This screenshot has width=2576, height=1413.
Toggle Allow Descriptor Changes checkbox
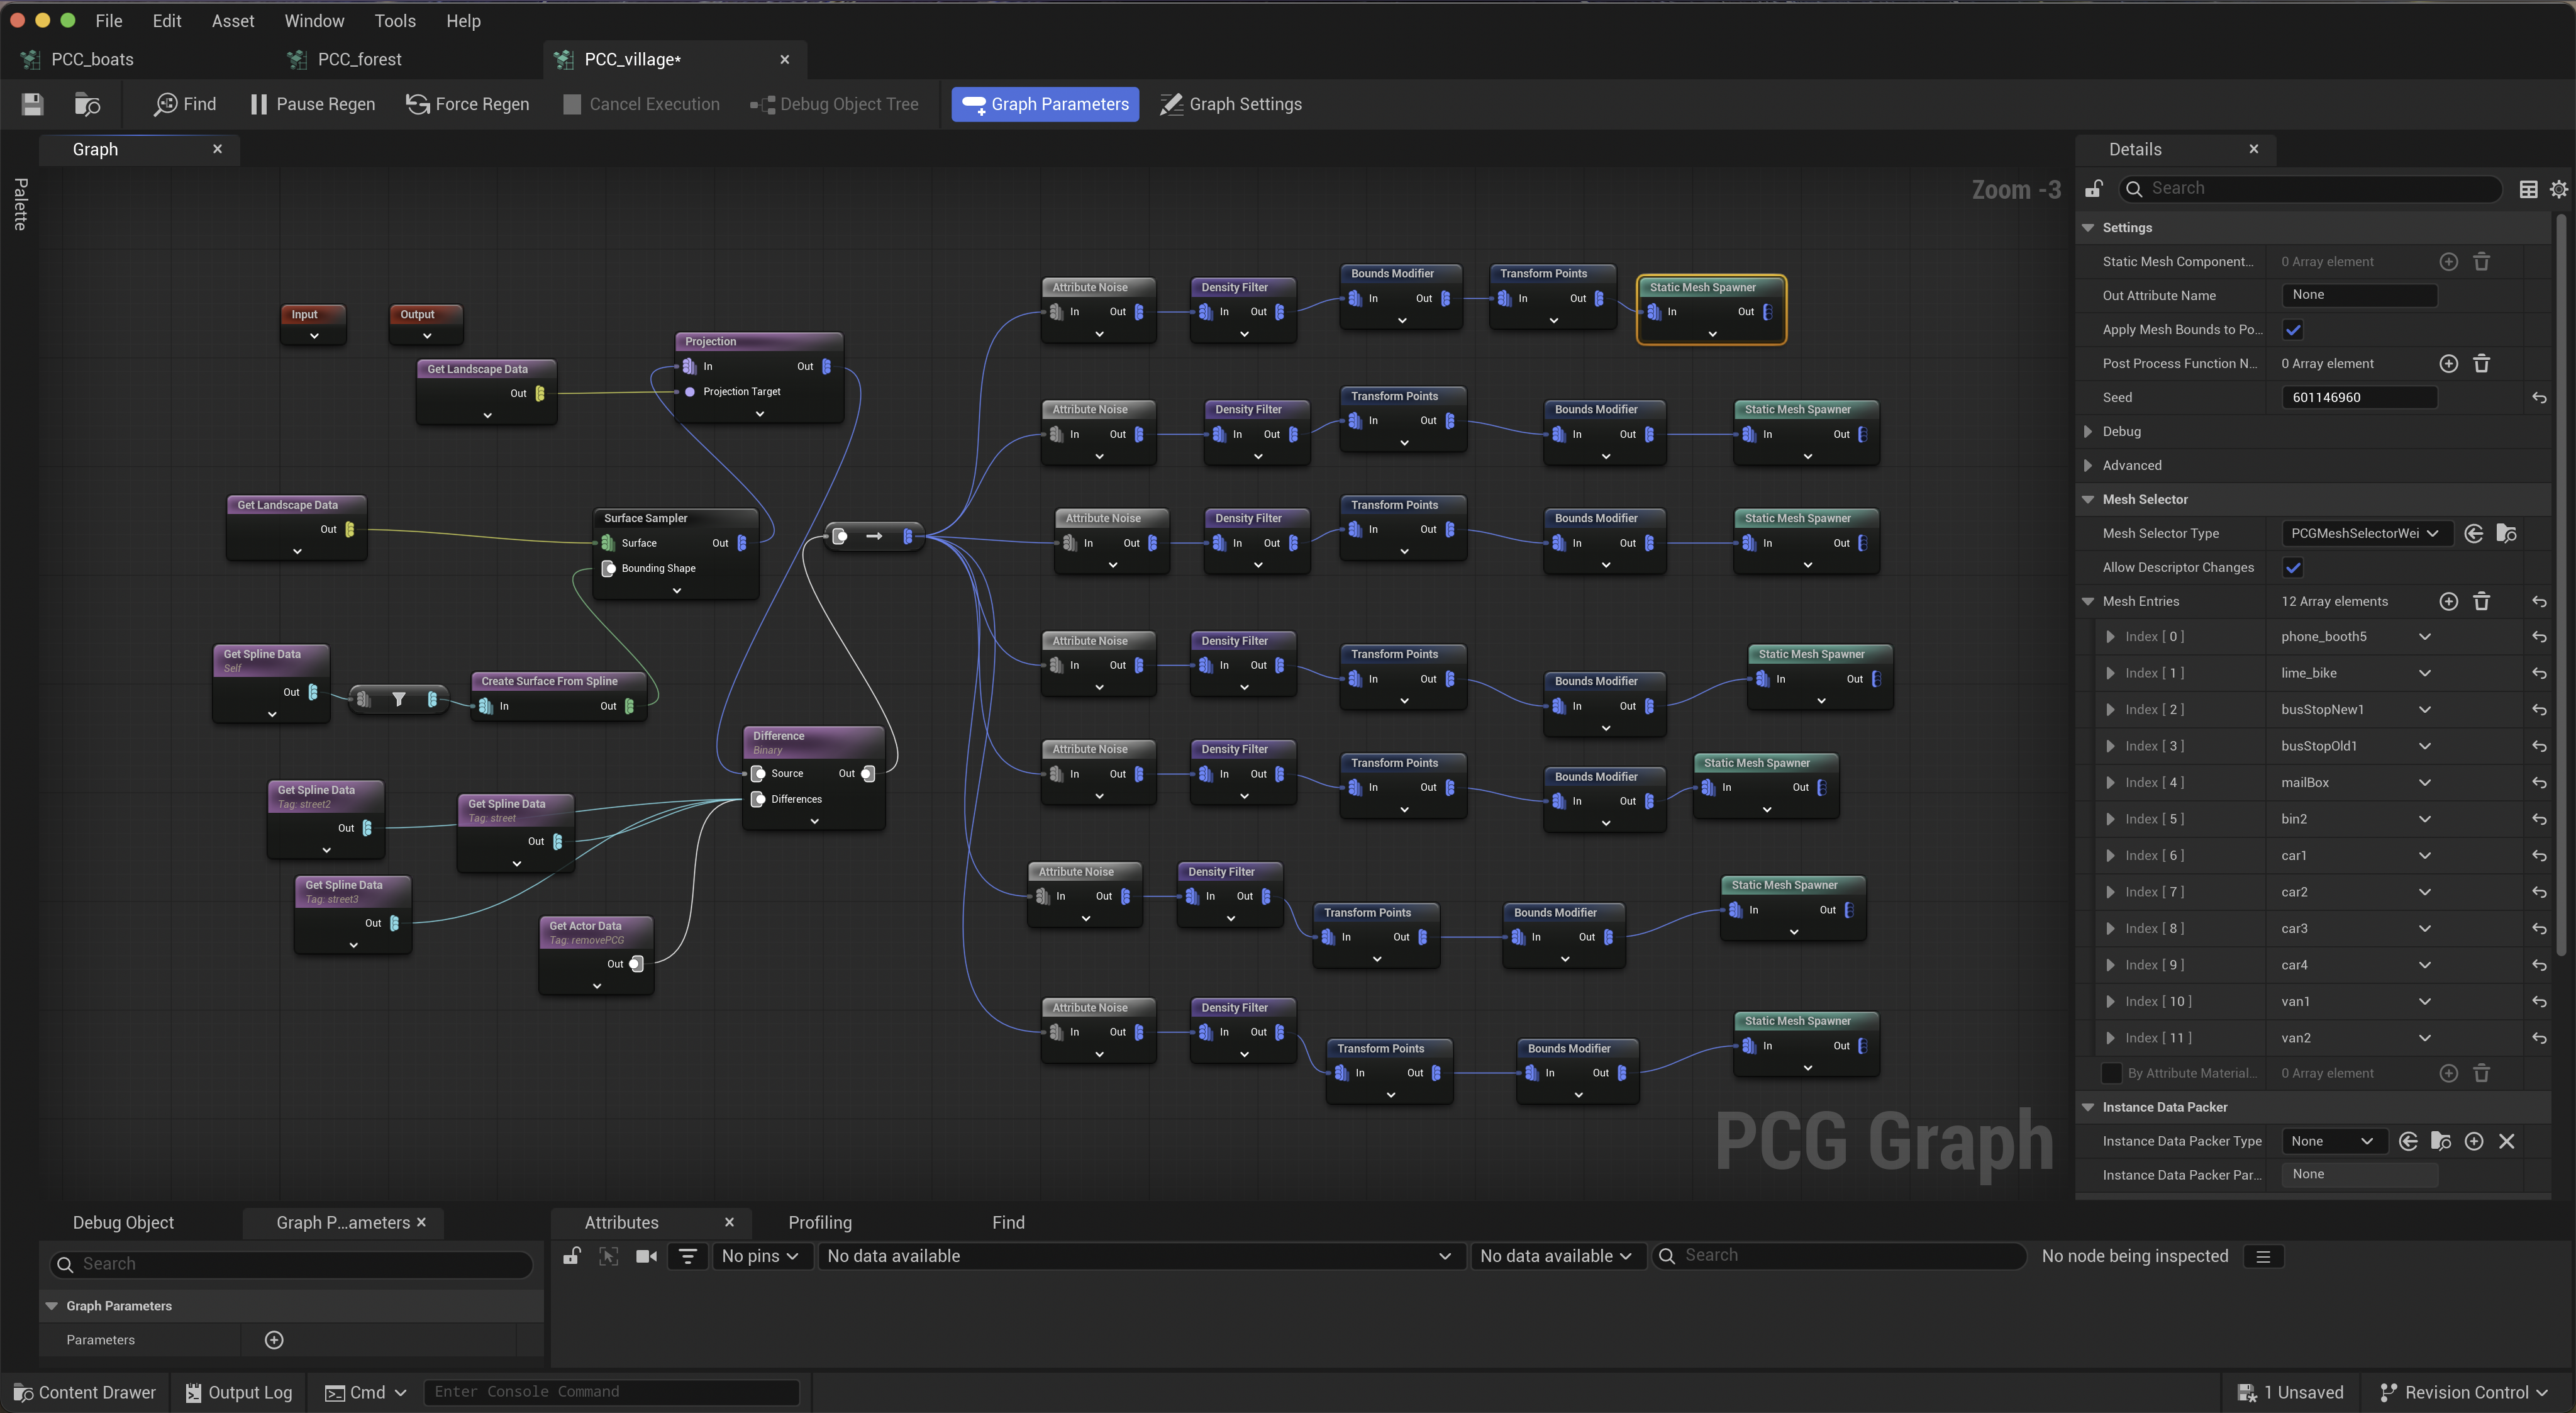2293,567
